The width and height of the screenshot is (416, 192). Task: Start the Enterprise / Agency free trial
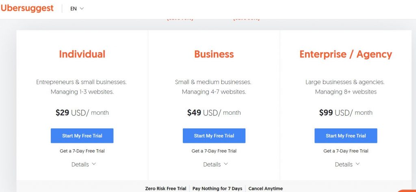[346, 136]
